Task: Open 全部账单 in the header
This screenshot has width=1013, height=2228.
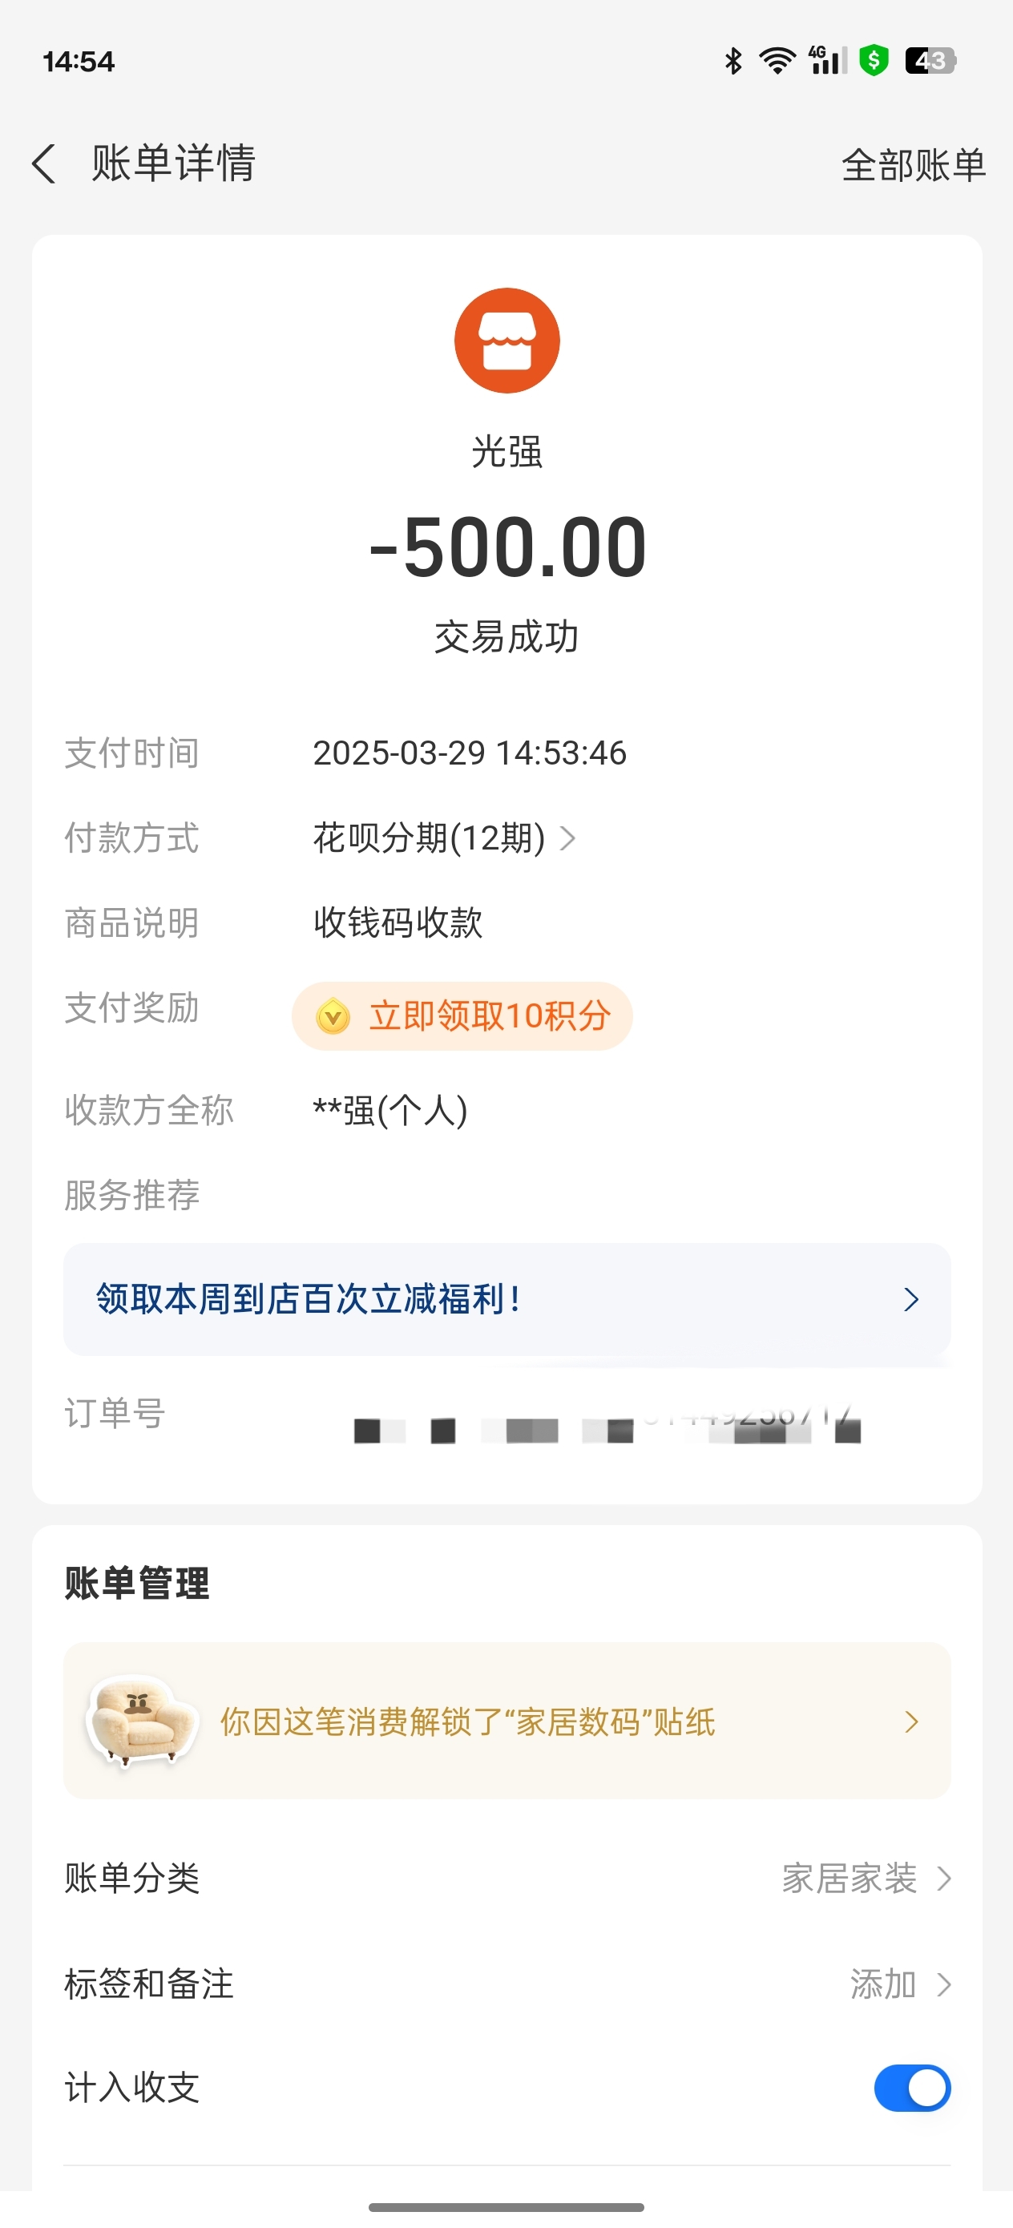Action: tap(914, 164)
